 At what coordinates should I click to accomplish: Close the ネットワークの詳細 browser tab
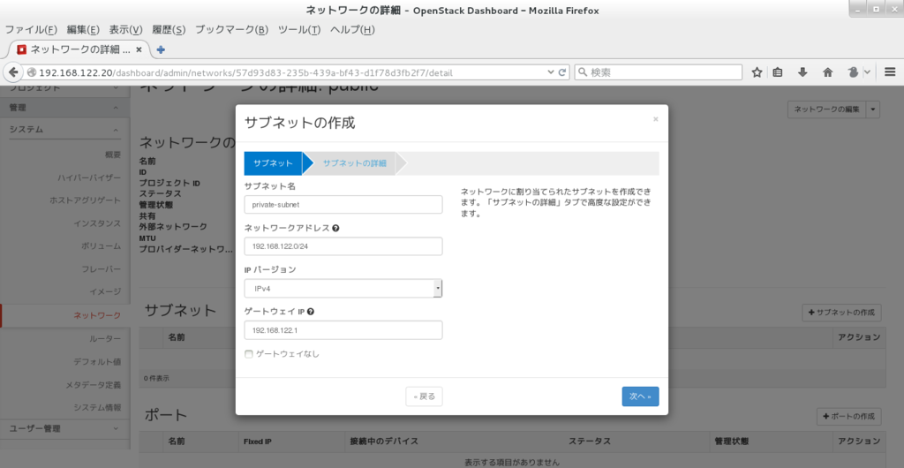coord(139,49)
